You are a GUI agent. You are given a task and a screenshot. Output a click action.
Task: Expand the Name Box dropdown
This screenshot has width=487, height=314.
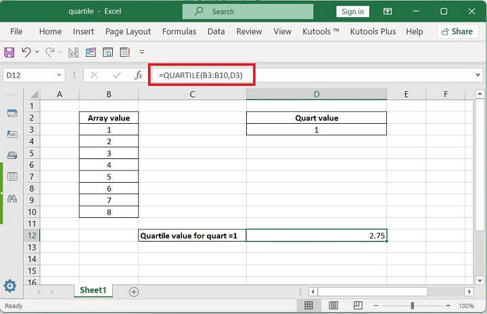pyautogui.click(x=60, y=75)
